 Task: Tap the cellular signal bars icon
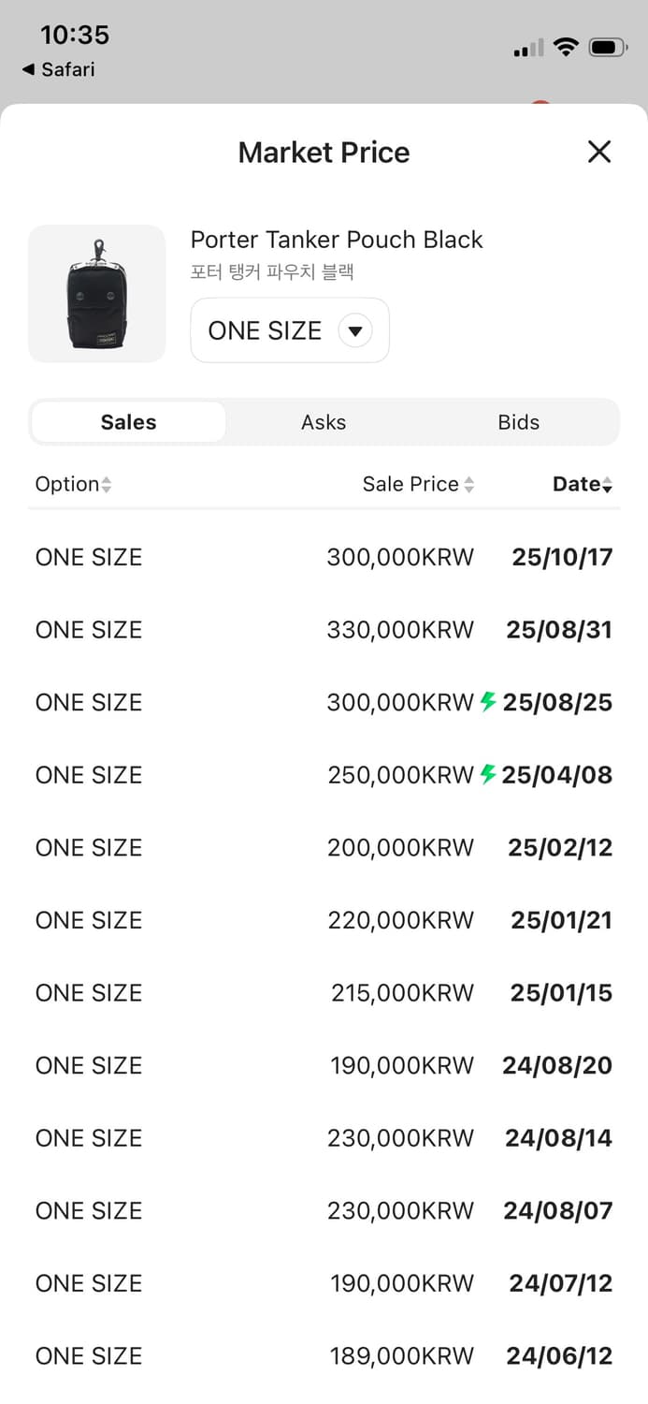528,48
